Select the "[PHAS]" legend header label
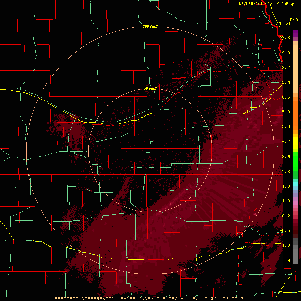 click(283, 23)
